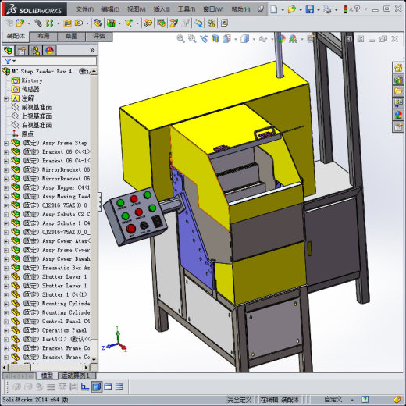Click the SolidWorks Resources home icon
Image resolution: width=406 pixels, height=406 pixels.
click(398, 68)
